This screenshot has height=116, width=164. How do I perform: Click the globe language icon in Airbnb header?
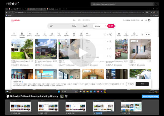(142, 20)
